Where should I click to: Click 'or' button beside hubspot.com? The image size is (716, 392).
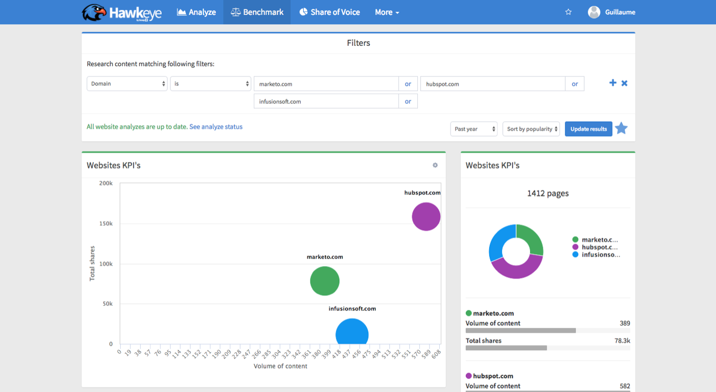[575, 84]
